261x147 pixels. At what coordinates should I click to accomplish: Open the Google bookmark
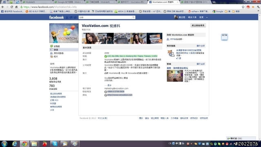(218, 11)
